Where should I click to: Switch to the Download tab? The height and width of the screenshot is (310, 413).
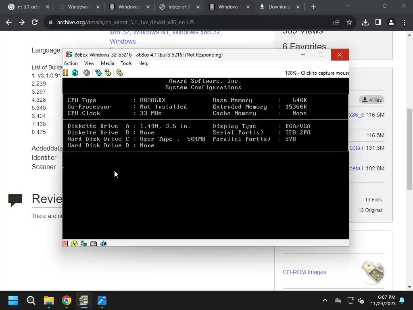(x=279, y=7)
